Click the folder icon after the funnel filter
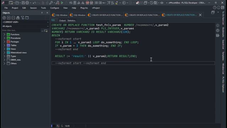 (27, 18)
